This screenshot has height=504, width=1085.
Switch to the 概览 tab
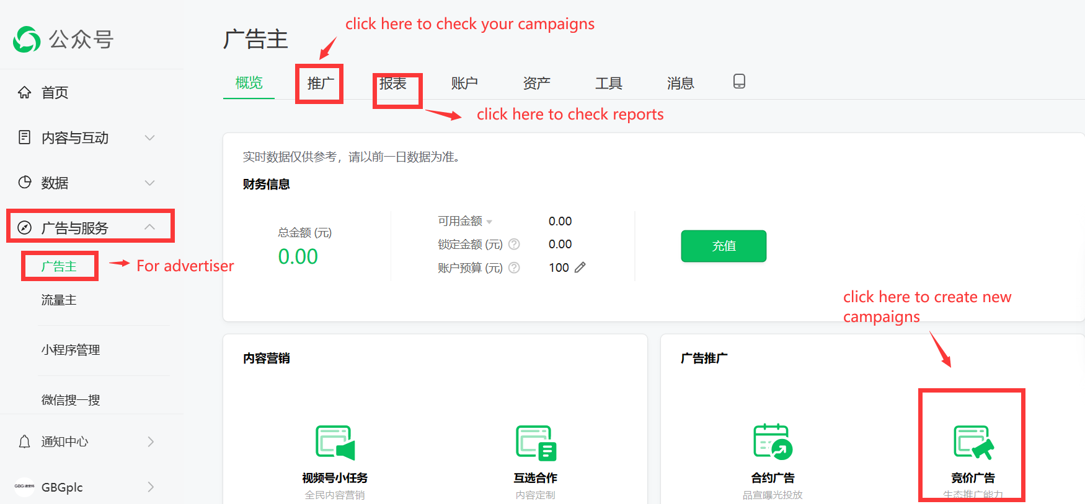(249, 83)
